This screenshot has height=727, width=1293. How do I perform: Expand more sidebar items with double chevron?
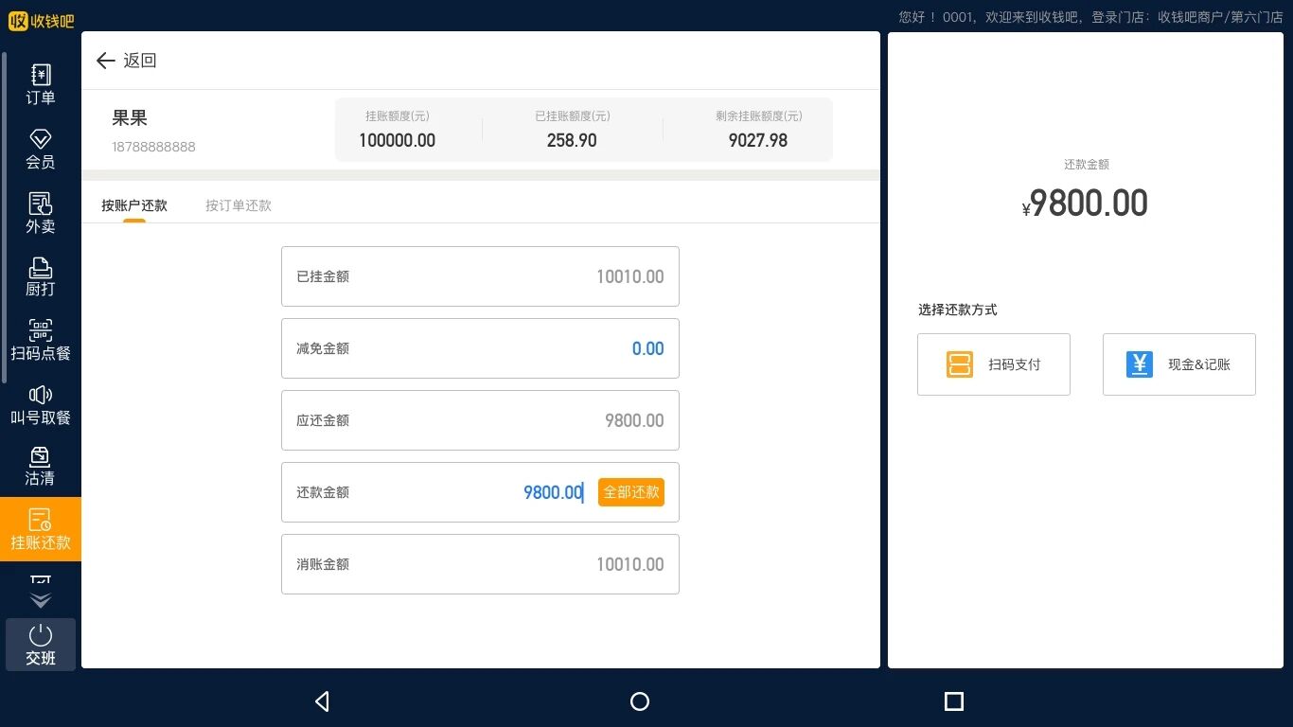[x=41, y=600]
